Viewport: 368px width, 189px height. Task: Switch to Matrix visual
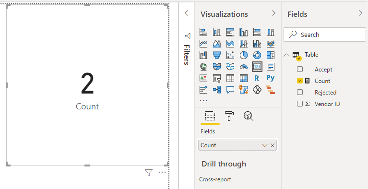(x=244, y=78)
